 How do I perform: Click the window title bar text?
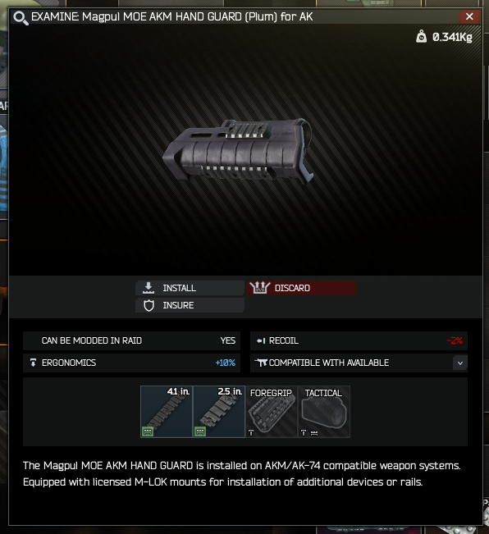(172, 16)
